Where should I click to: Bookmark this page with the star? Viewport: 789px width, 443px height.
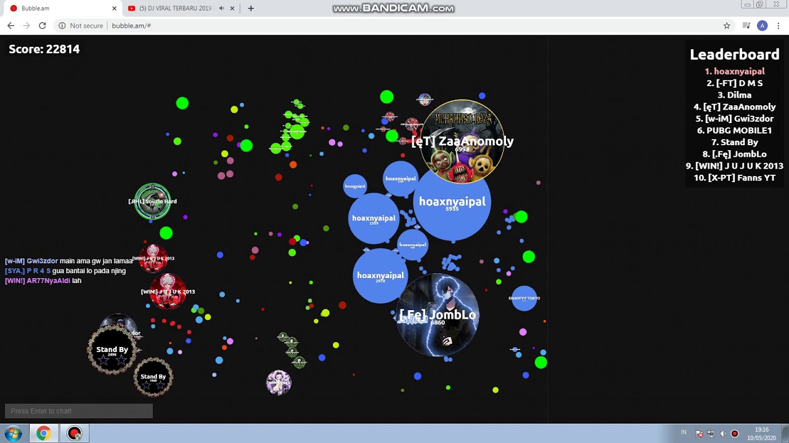point(727,26)
